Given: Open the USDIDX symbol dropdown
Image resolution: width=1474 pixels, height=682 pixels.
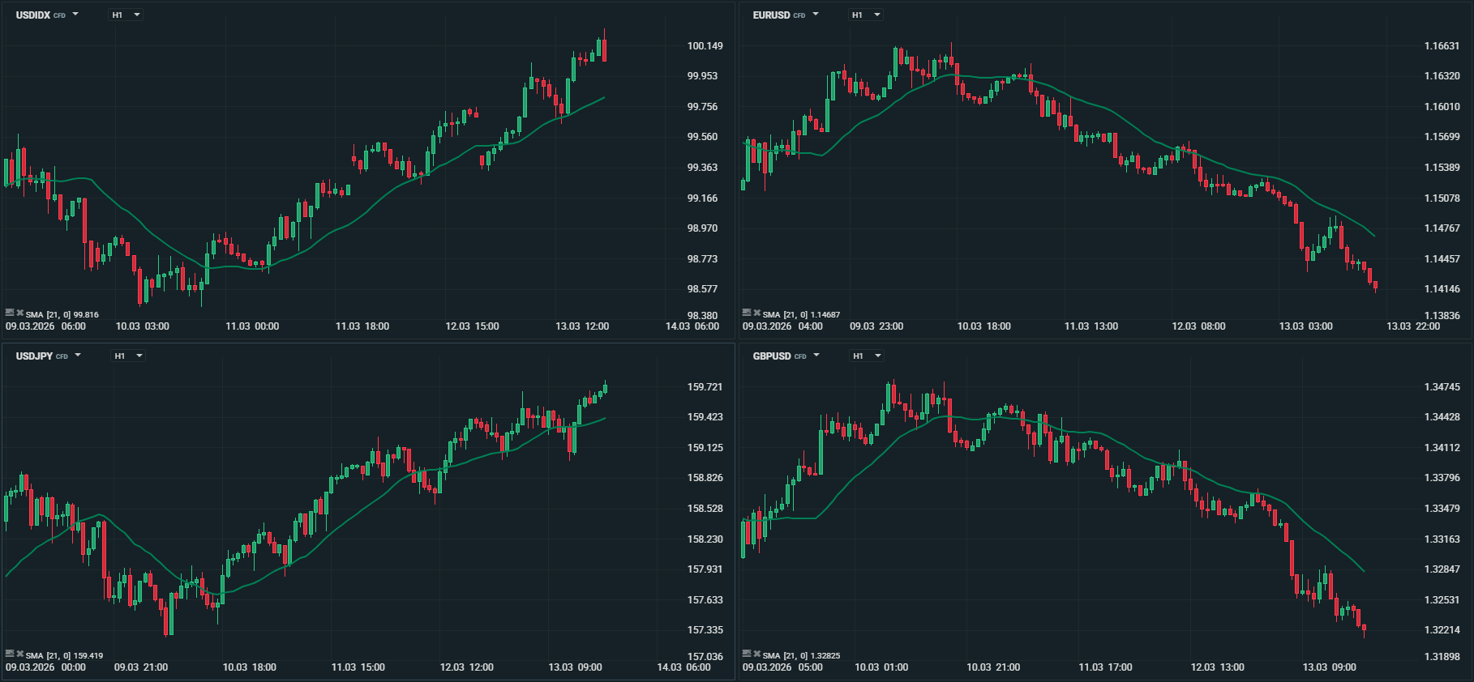Looking at the screenshot, I should click(75, 15).
